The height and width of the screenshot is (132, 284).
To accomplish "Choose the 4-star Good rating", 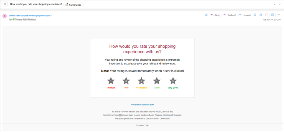I will click(x=157, y=81).
